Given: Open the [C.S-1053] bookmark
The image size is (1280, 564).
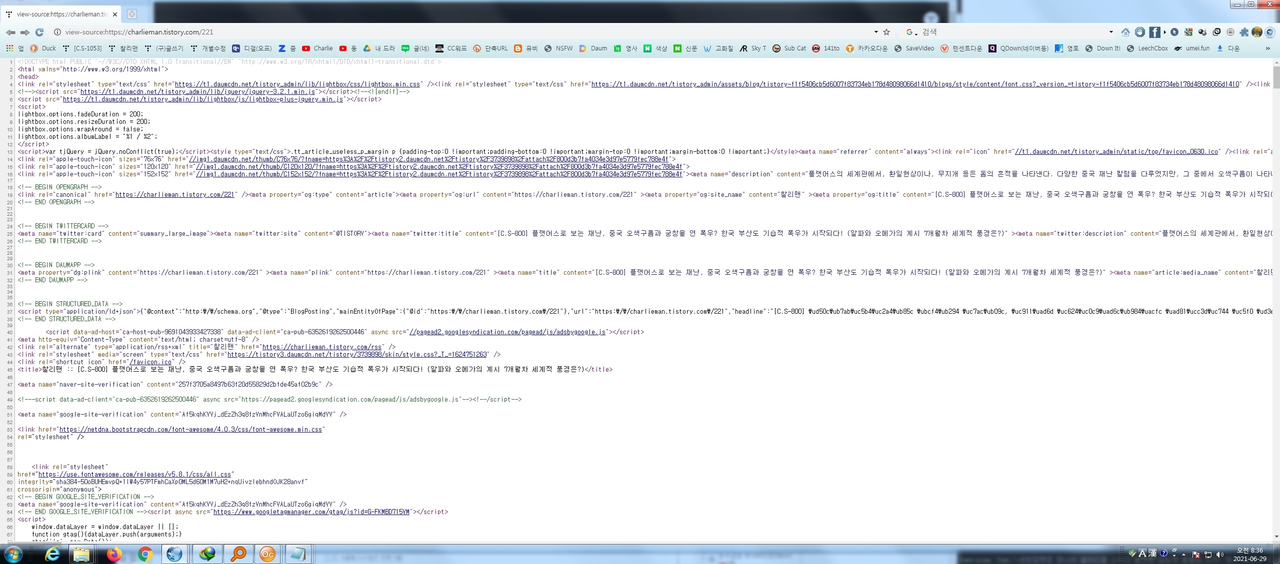Looking at the screenshot, I should 82,48.
